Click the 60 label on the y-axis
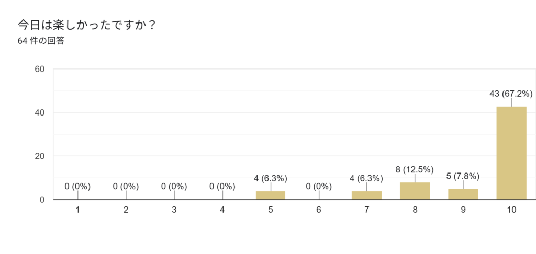The height and width of the screenshot is (254, 536). (x=39, y=69)
